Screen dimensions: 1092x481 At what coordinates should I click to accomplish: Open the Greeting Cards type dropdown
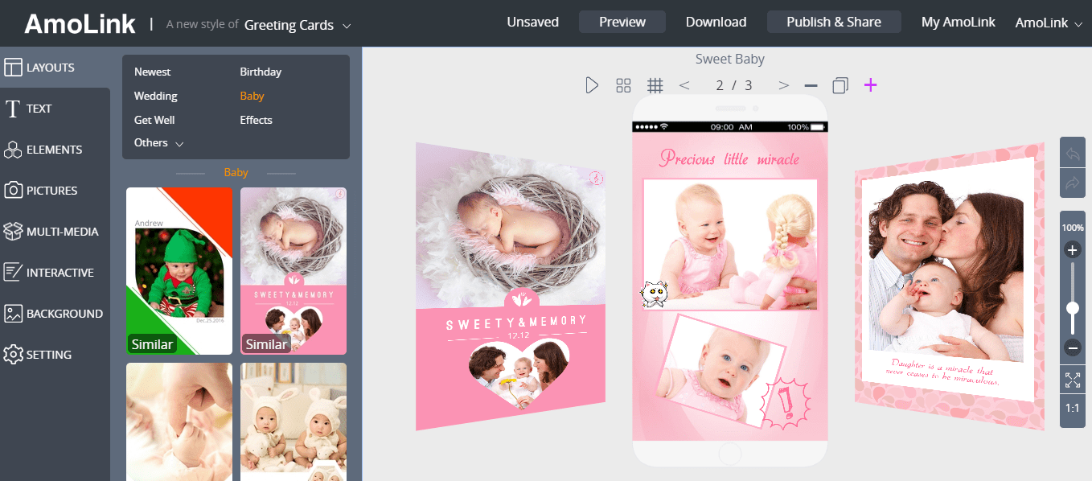click(x=298, y=25)
